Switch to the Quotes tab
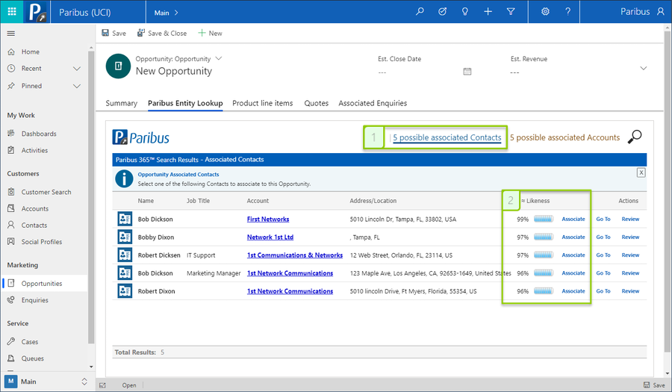Image resolution: width=672 pixels, height=392 pixels. coord(317,103)
